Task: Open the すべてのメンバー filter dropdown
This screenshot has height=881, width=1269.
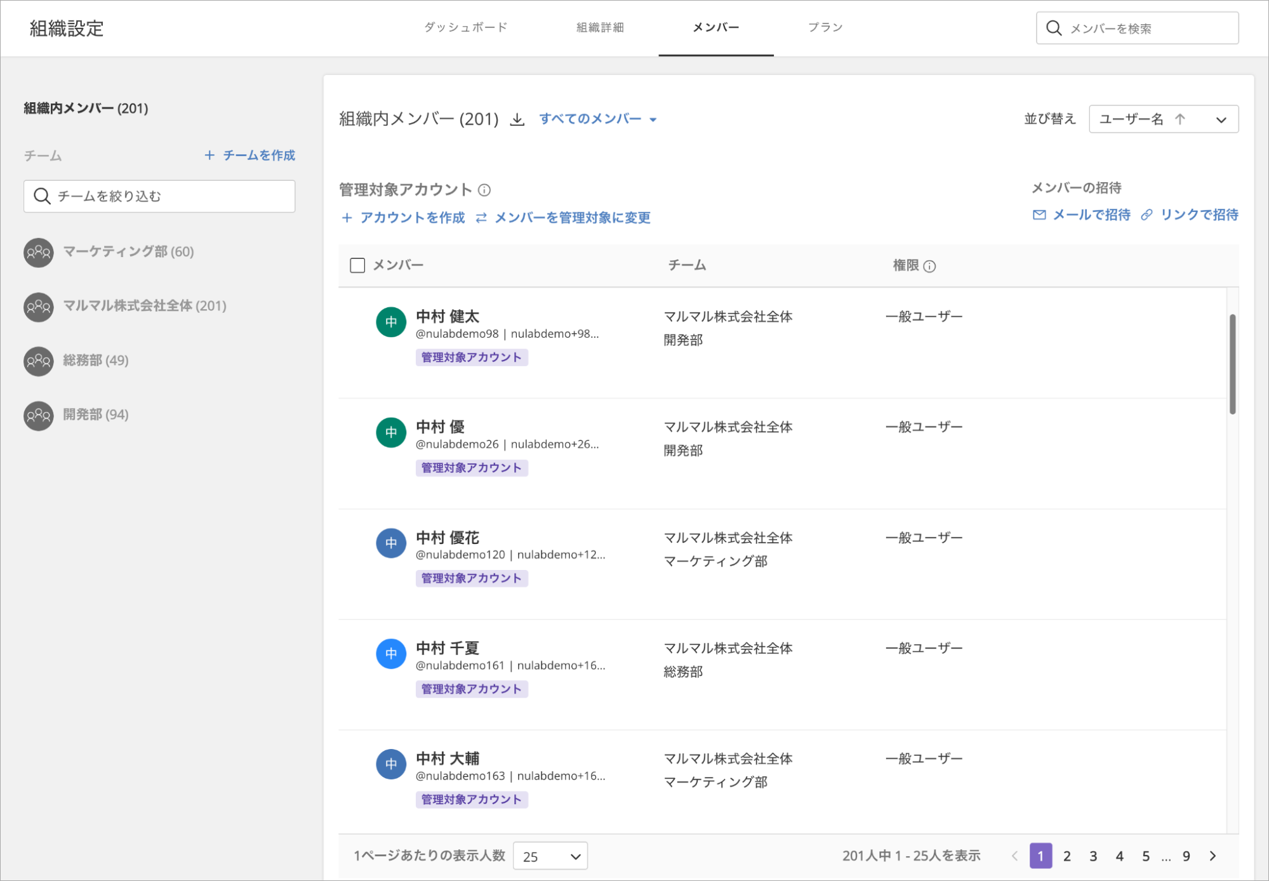Action: pos(597,119)
